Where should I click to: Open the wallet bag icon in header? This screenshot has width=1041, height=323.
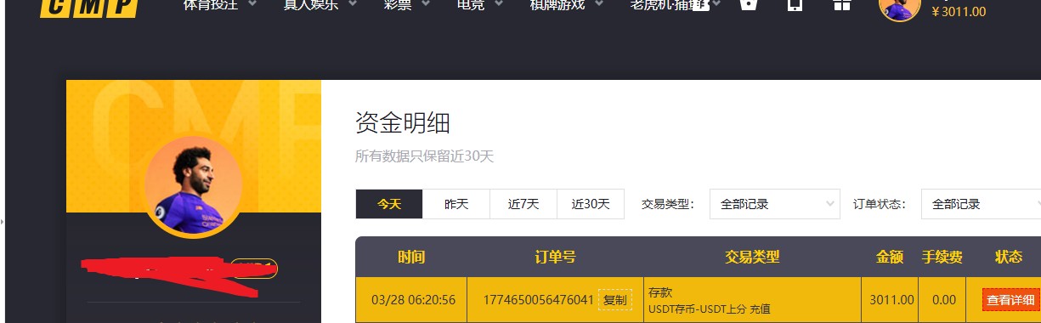[748, 5]
